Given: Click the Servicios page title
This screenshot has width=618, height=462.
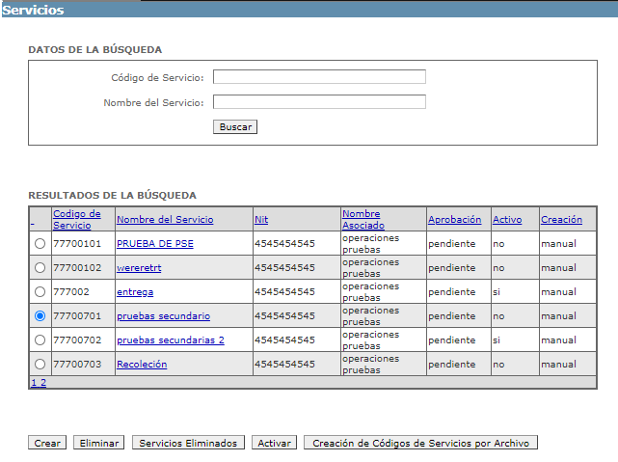Looking at the screenshot, I should tap(33, 10).
